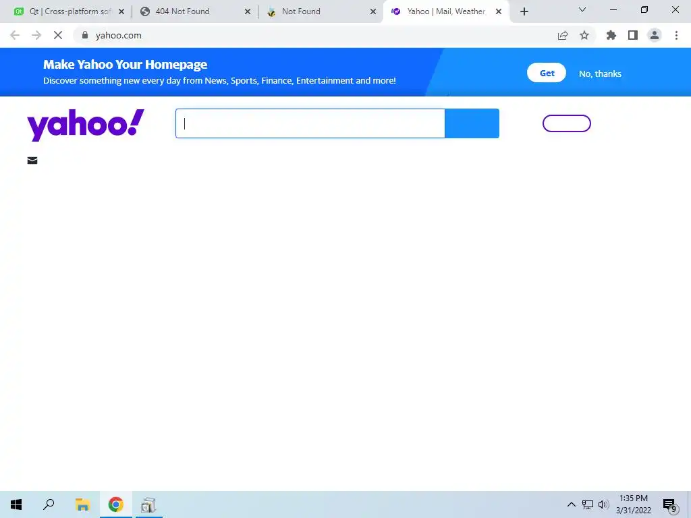This screenshot has height=518, width=691.
Task: Open network status tray icon
Action: (x=588, y=505)
